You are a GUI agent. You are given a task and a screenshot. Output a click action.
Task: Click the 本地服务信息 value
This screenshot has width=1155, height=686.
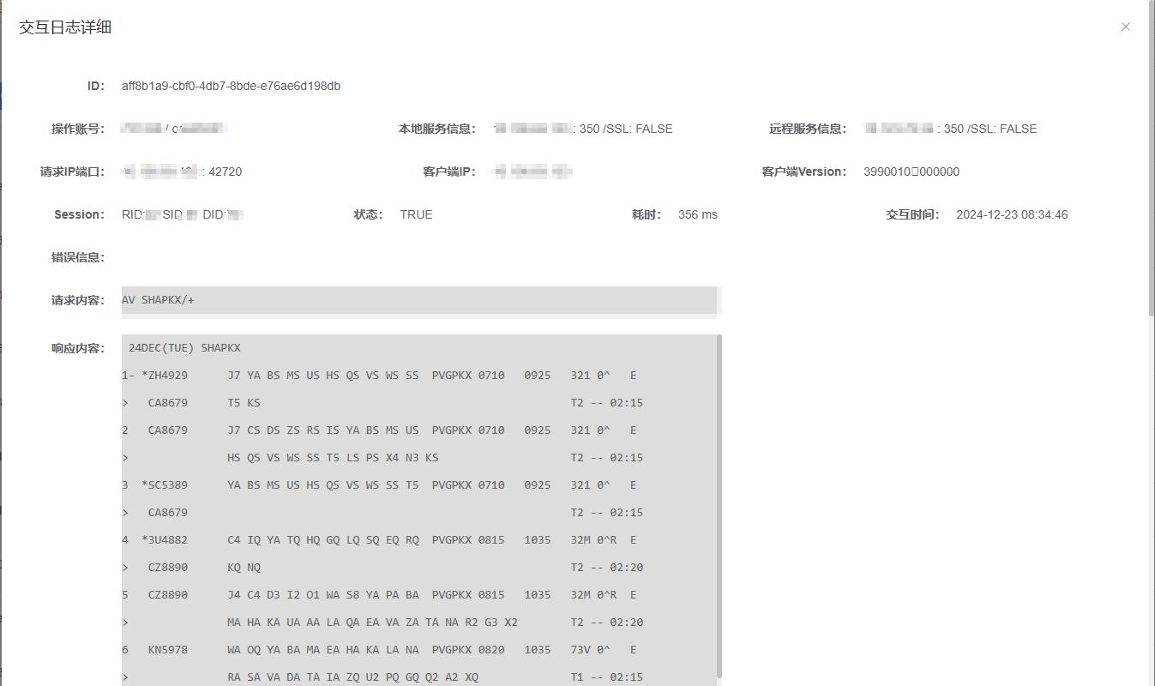click(x=582, y=129)
